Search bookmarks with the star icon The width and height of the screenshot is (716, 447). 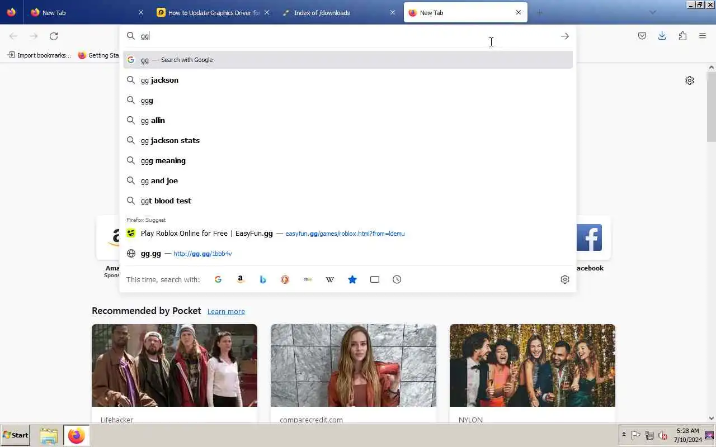tap(352, 279)
